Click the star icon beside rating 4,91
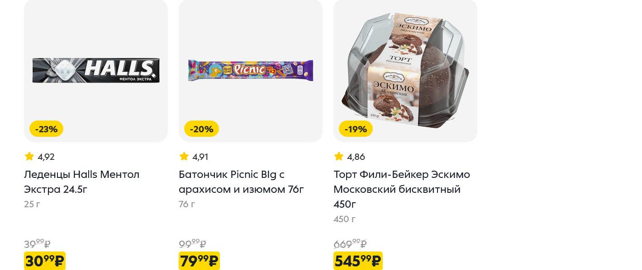642x270 pixels. pos(184,156)
